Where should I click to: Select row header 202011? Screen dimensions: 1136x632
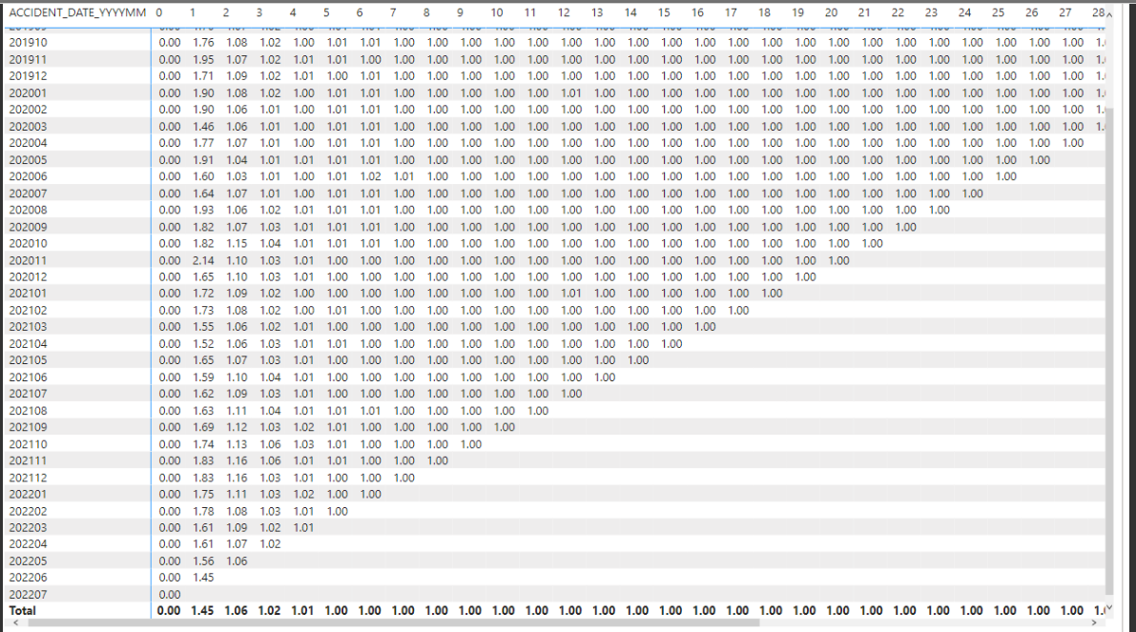click(29, 260)
